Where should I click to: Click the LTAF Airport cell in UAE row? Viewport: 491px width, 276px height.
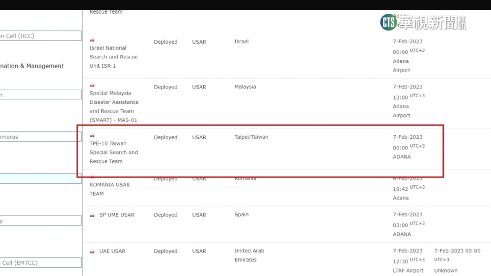(x=408, y=270)
